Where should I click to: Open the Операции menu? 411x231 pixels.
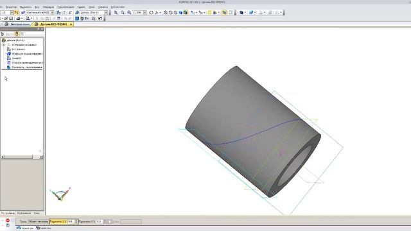(48, 7)
